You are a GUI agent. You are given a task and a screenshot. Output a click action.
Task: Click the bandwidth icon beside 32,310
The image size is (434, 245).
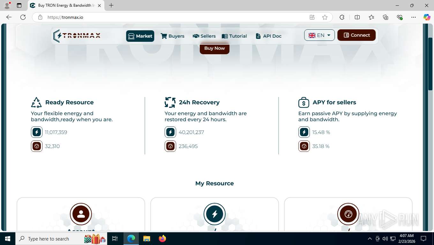[37, 146]
